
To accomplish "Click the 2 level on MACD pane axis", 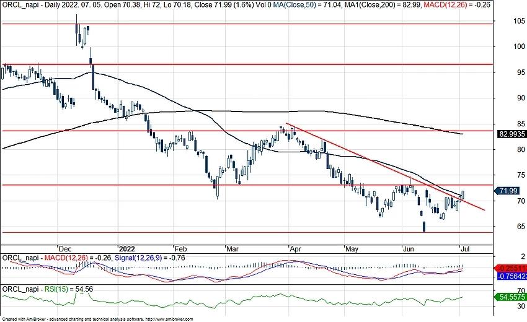I will (x=523, y=257).
